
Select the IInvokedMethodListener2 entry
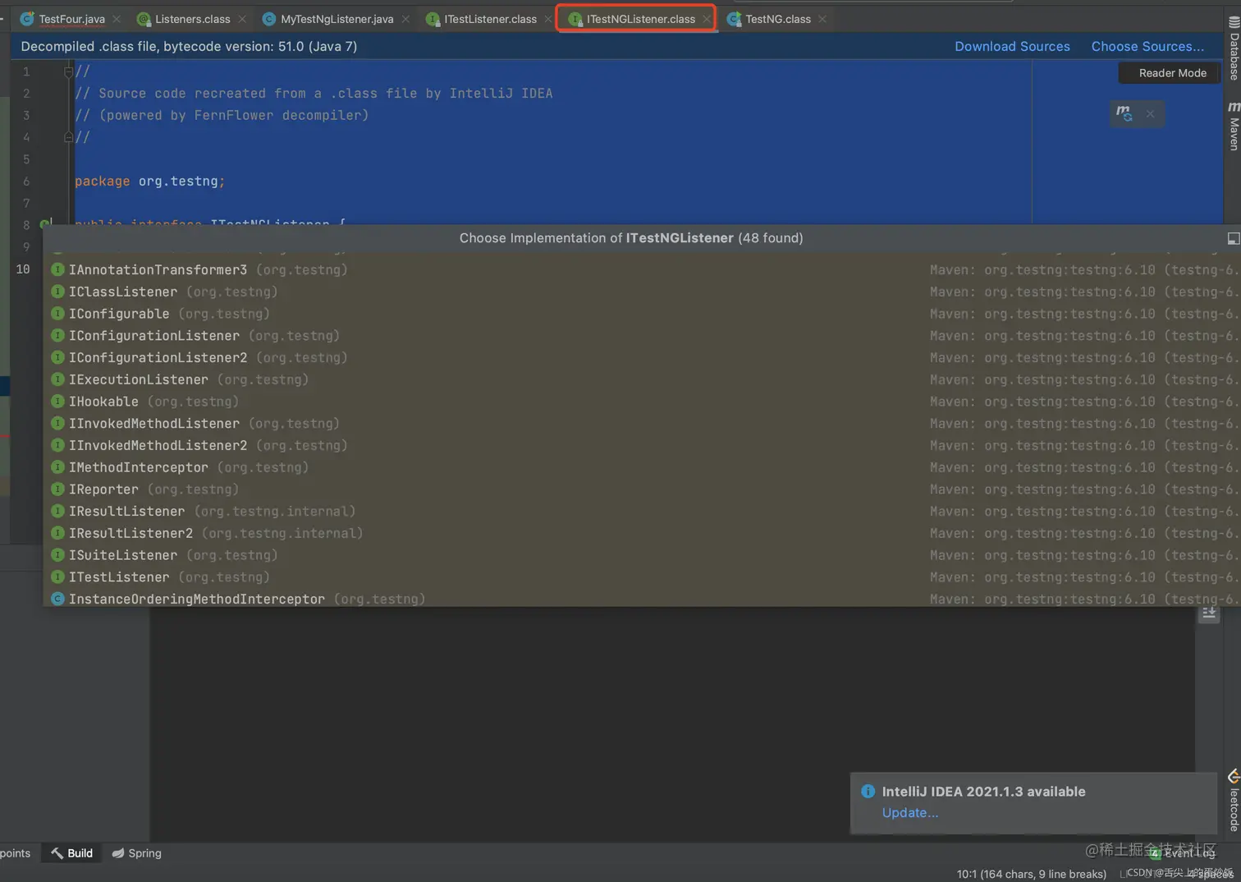click(642, 445)
